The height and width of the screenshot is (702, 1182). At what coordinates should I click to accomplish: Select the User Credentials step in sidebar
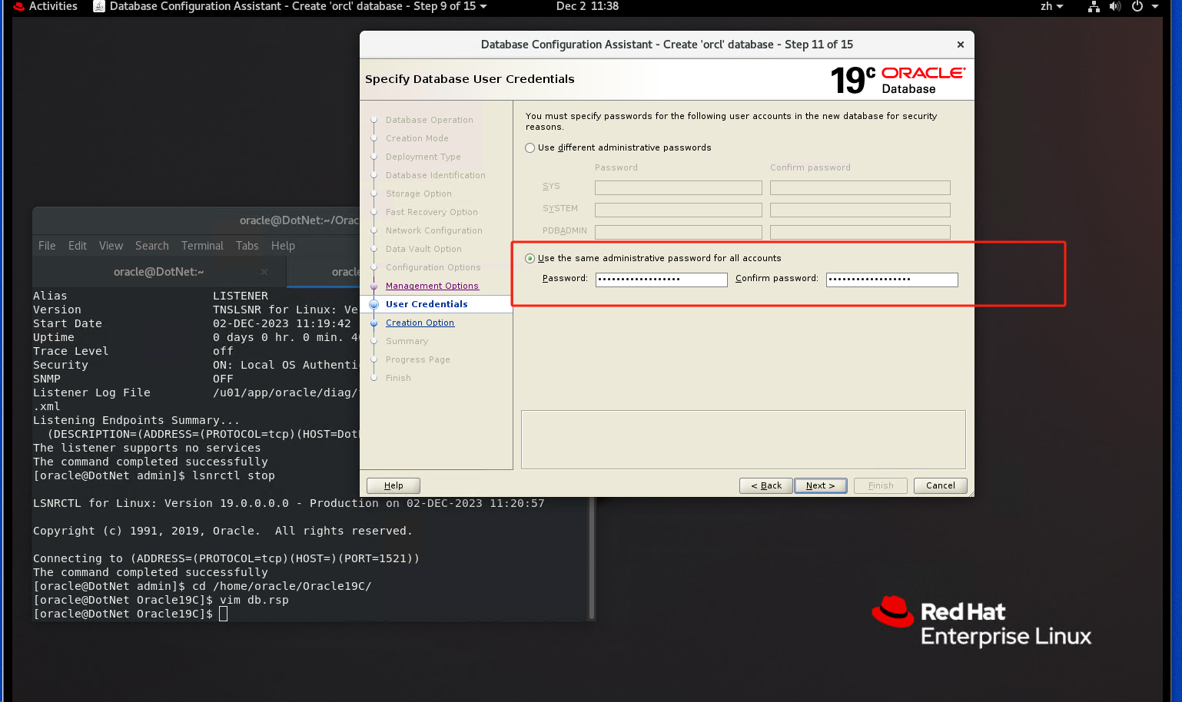click(427, 304)
